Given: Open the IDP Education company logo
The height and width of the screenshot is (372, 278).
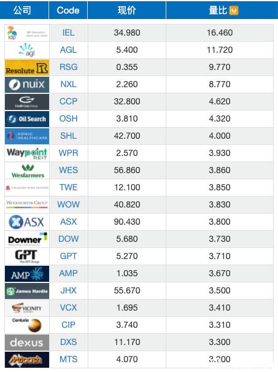Looking at the screenshot, I should (27, 33).
